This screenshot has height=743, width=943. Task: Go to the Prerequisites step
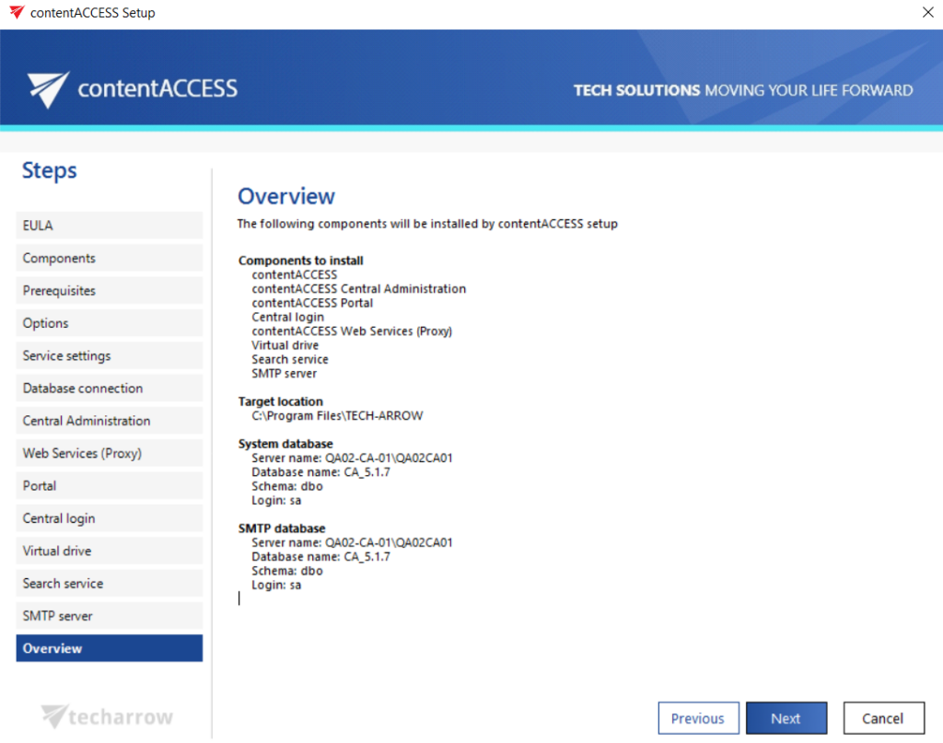109,290
